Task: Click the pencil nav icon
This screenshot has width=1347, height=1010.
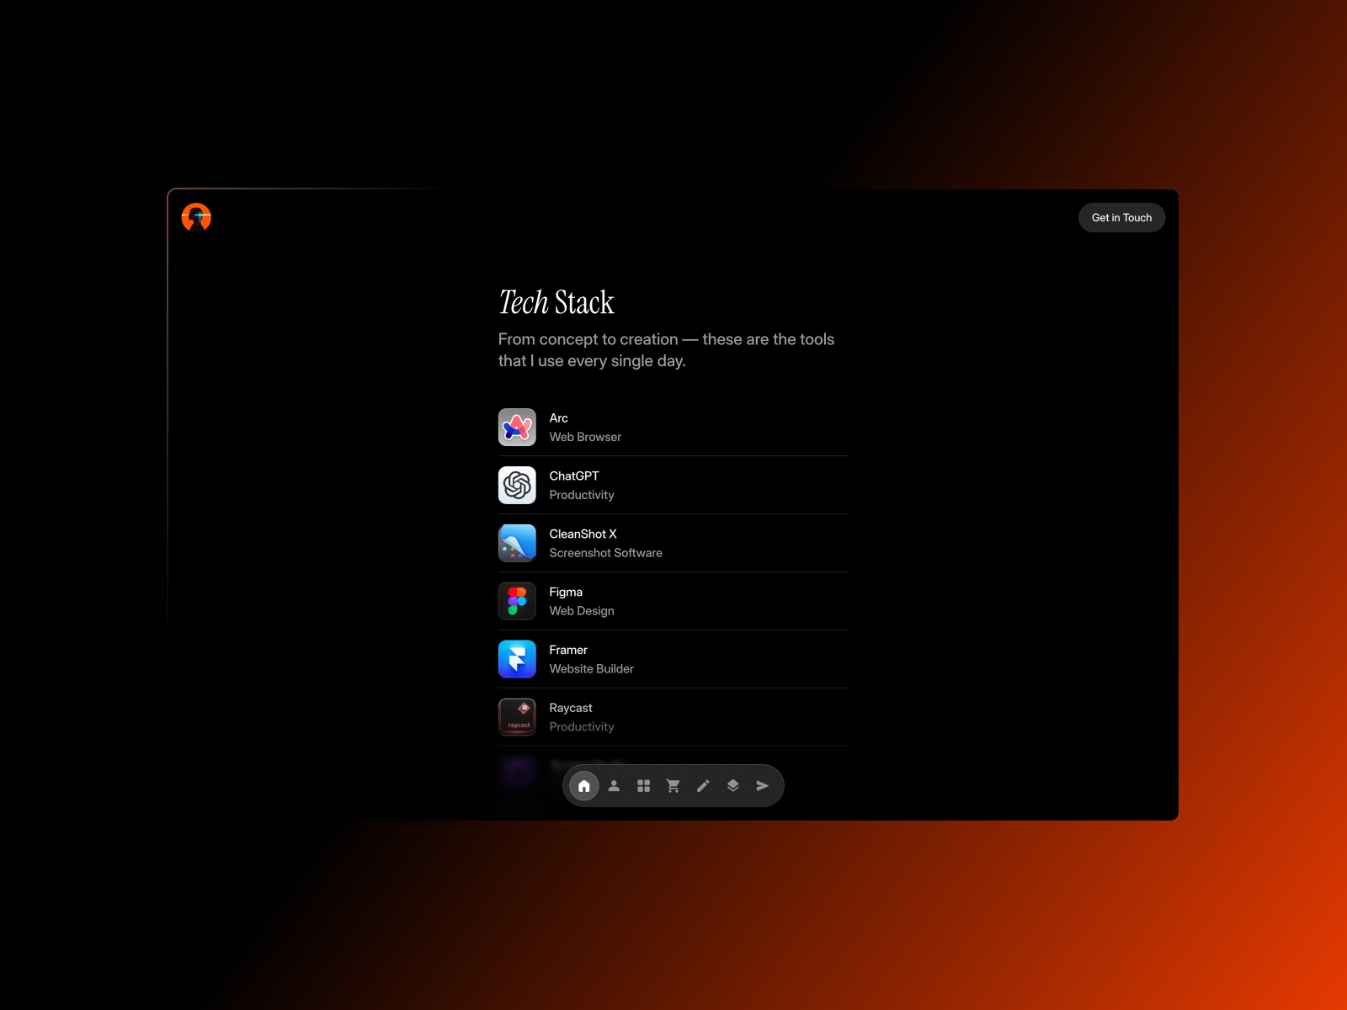Action: 703,786
